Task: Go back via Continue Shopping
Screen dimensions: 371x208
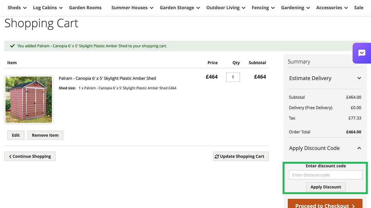Action: click(30, 156)
